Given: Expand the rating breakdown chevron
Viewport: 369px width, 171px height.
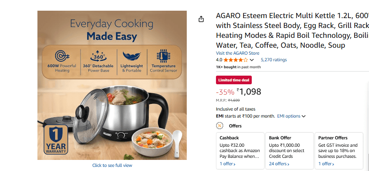Looking at the screenshot, I should 252,60.
